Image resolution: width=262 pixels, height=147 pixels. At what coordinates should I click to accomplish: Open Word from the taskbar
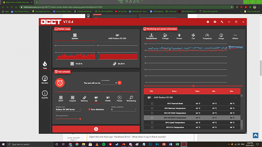pyautogui.click(x=170, y=144)
